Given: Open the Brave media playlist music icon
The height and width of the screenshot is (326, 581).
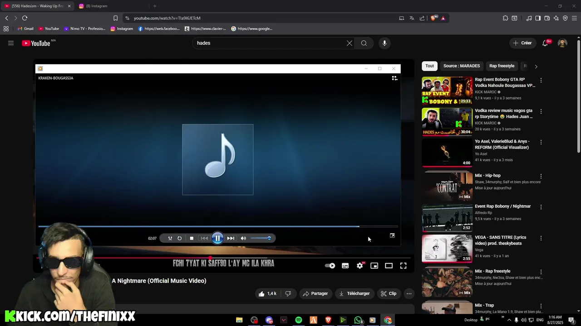Looking at the screenshot, I should pyautogui.click(x=529, y=18).
